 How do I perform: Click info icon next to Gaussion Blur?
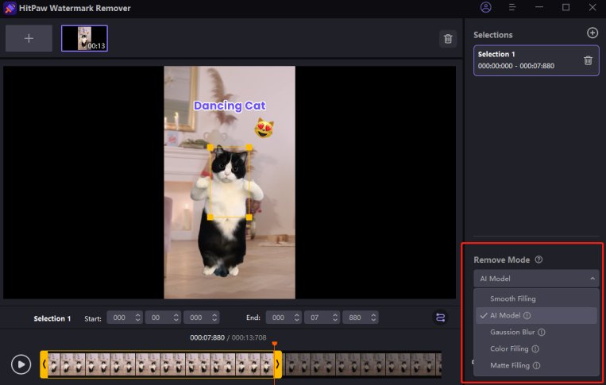click(539, 332)
